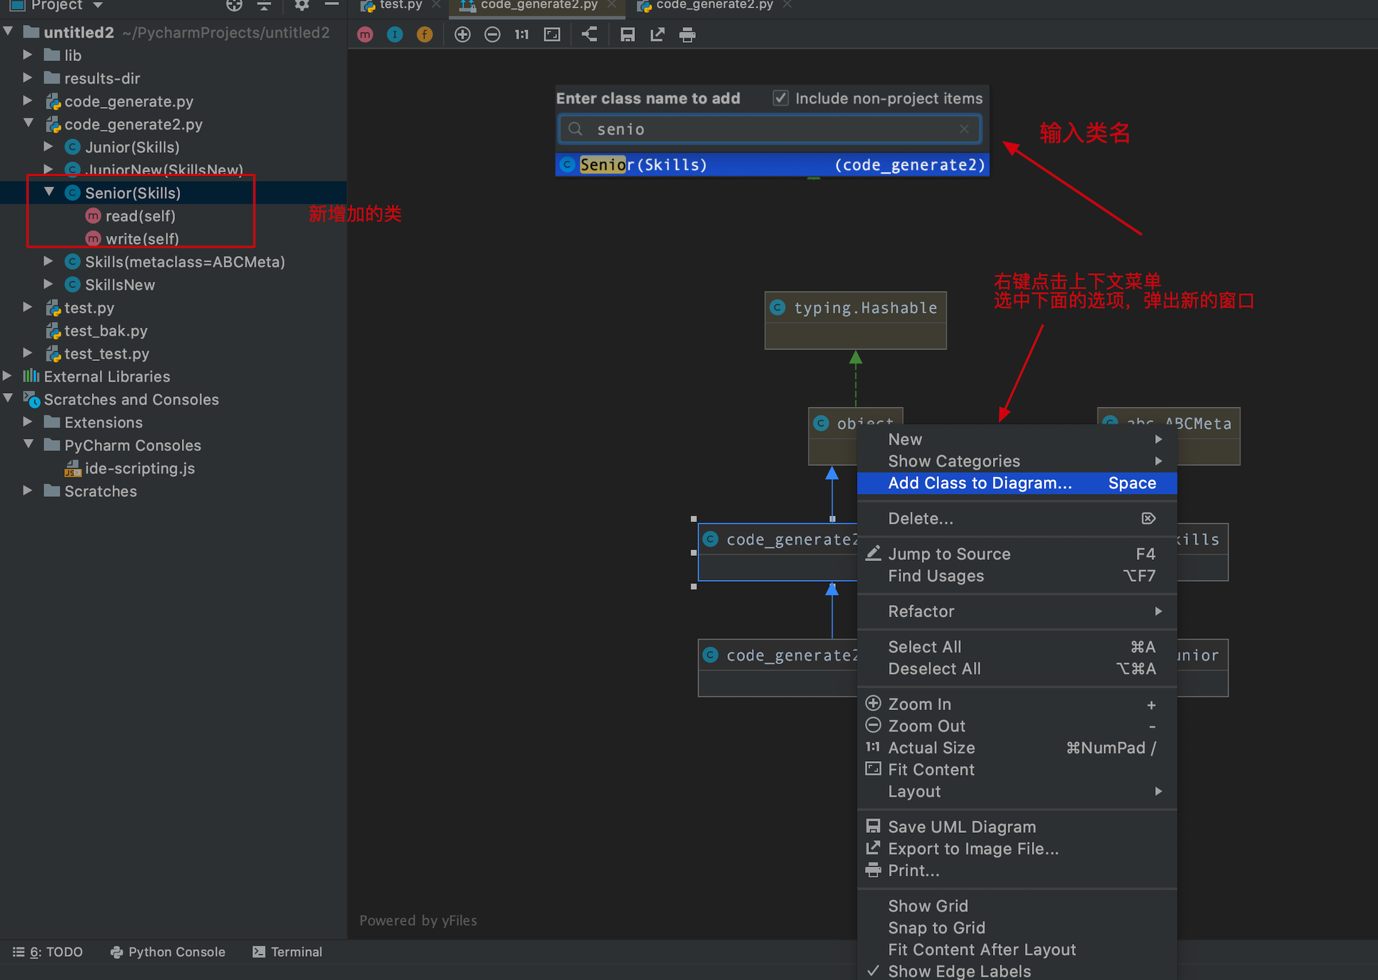Open the TODO tool window
The height and width of the screenshot is (980, 1378).
click(x=48, y=952)
